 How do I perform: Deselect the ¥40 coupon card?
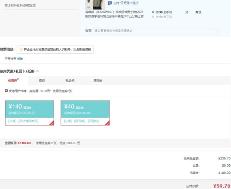click(85, 113)
